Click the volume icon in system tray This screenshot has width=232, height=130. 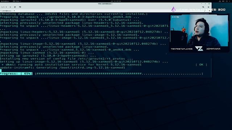coord(223,1)
